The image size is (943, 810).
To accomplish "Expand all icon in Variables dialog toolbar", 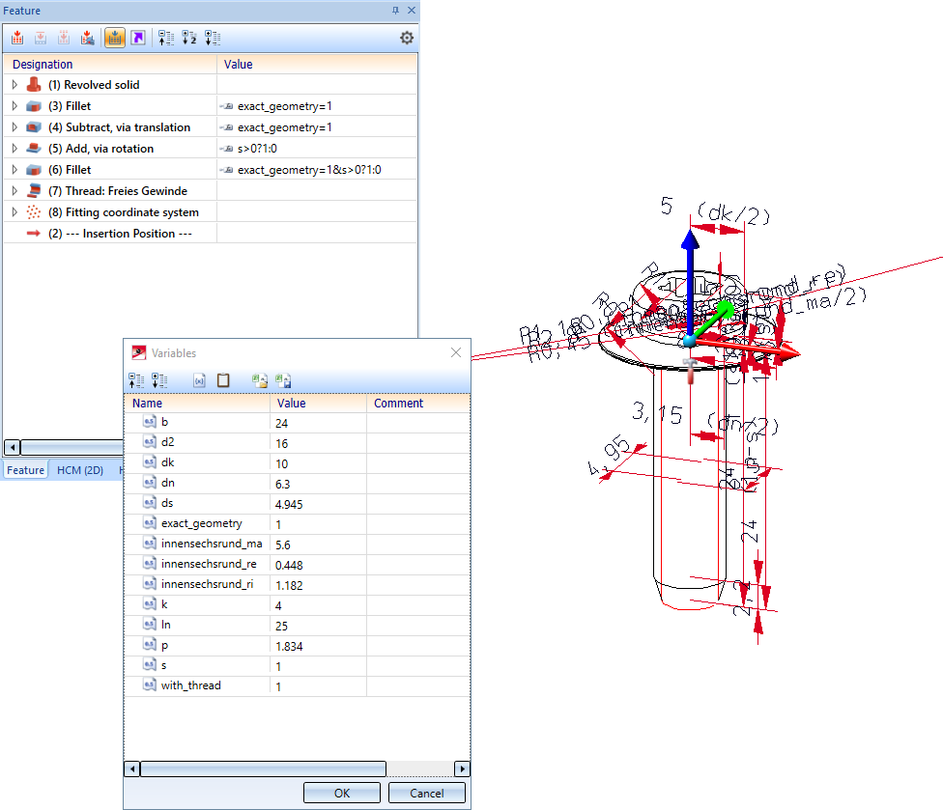I will pos(159,380).
